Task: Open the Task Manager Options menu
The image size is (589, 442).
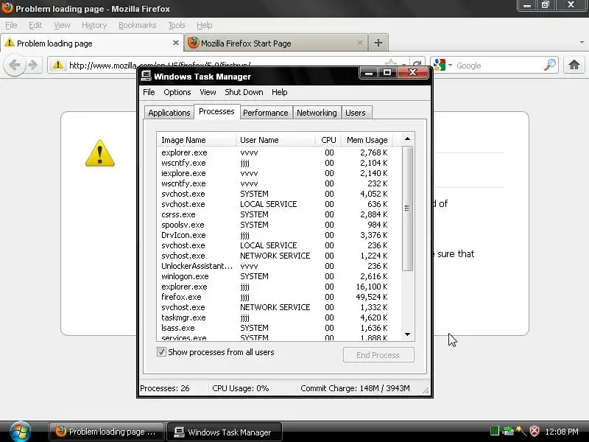Action: (177, 92)
